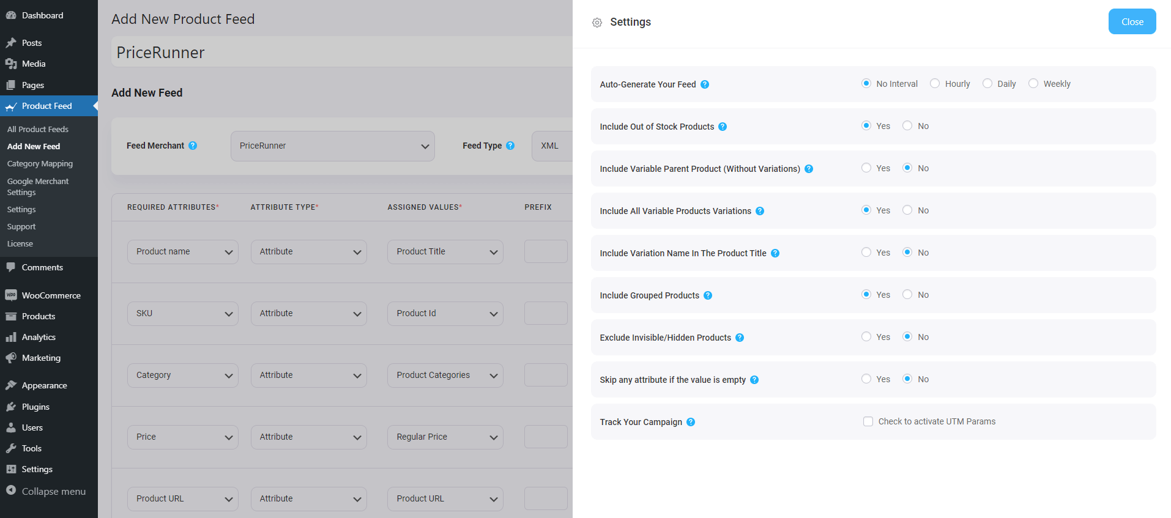Click help icon next to Feed Type
This screenshot has width=1171, height=518.
(x=510, y=146)
